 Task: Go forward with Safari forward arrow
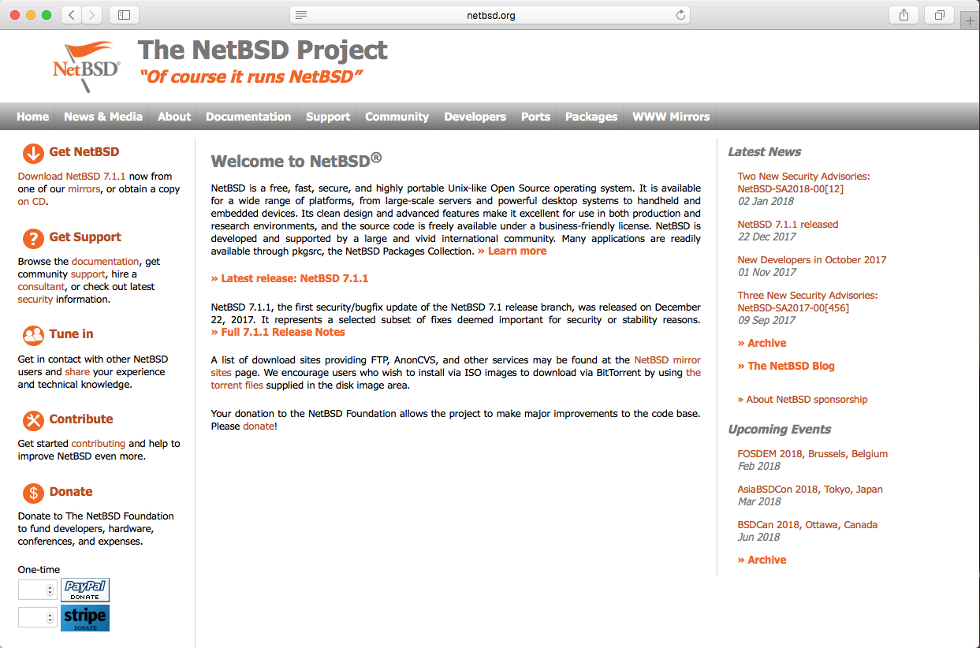pos(92,15)
